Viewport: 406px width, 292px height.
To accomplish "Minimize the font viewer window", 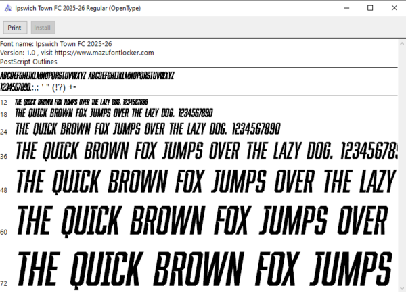I will 346,8.
